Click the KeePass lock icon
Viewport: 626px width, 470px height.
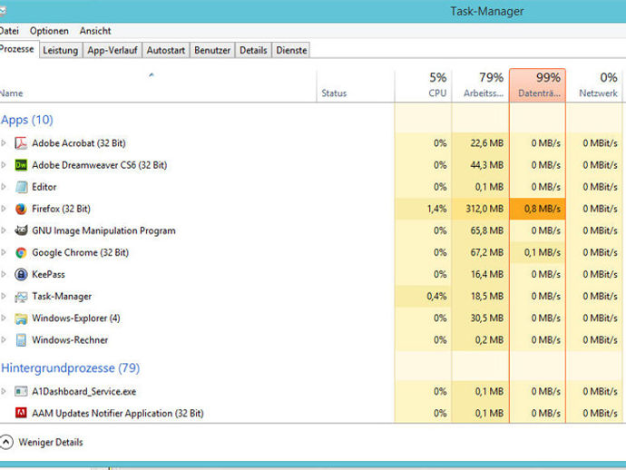(21, 274)
